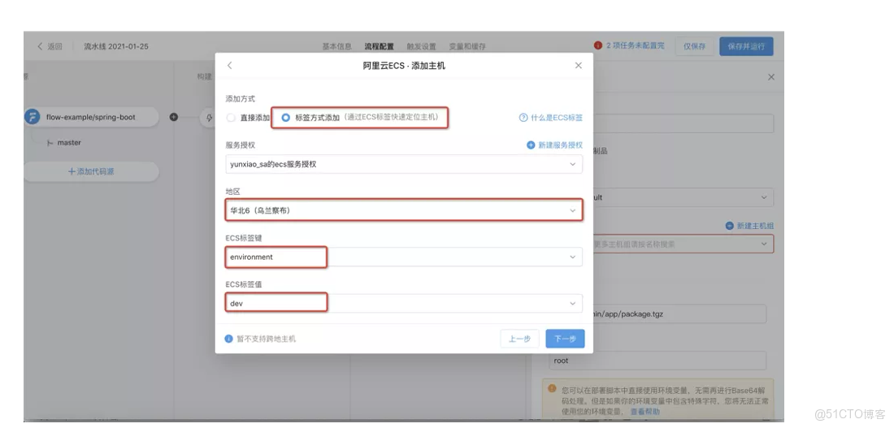Click the orange warning icon in notice
This screenshot has width=894, height=428.
click(552, 388)
